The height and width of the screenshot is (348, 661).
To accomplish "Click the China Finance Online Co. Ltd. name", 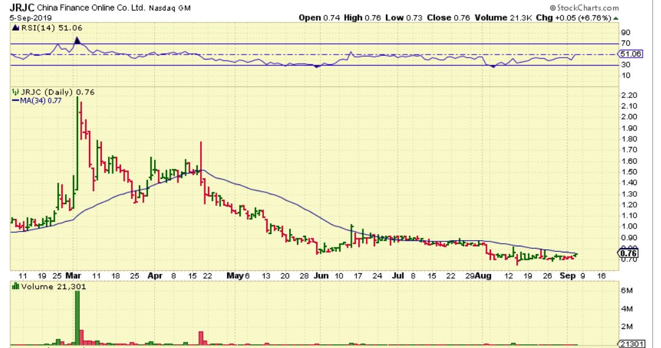I will [91, 8].
